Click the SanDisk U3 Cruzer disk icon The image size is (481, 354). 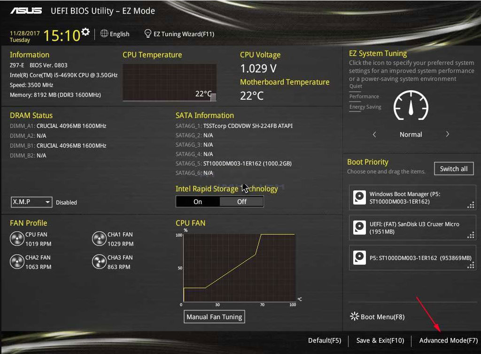359,228
